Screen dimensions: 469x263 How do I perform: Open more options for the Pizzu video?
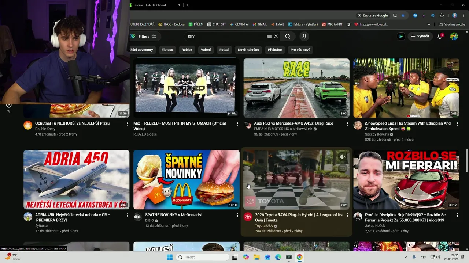[128, 124]
